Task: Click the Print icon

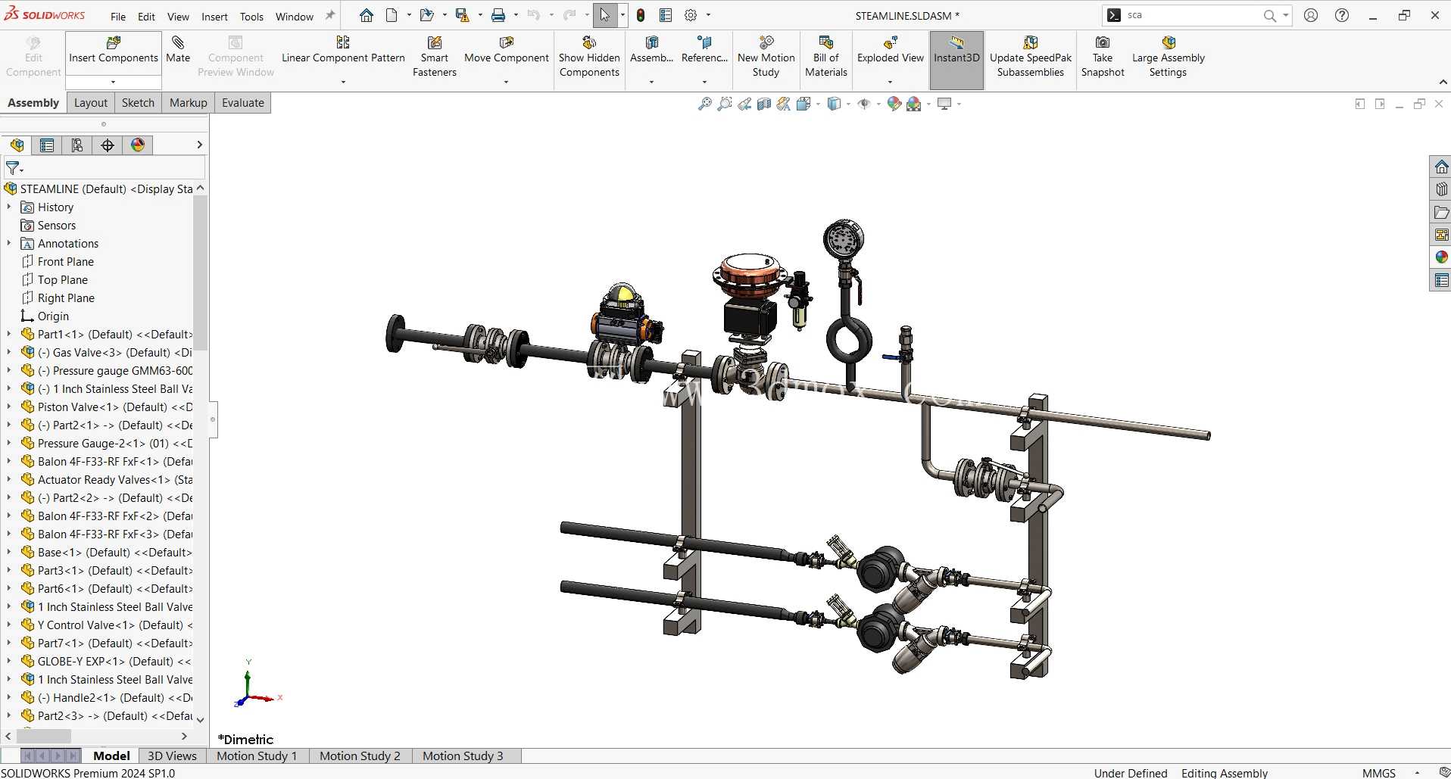Action: coord(498,15)
